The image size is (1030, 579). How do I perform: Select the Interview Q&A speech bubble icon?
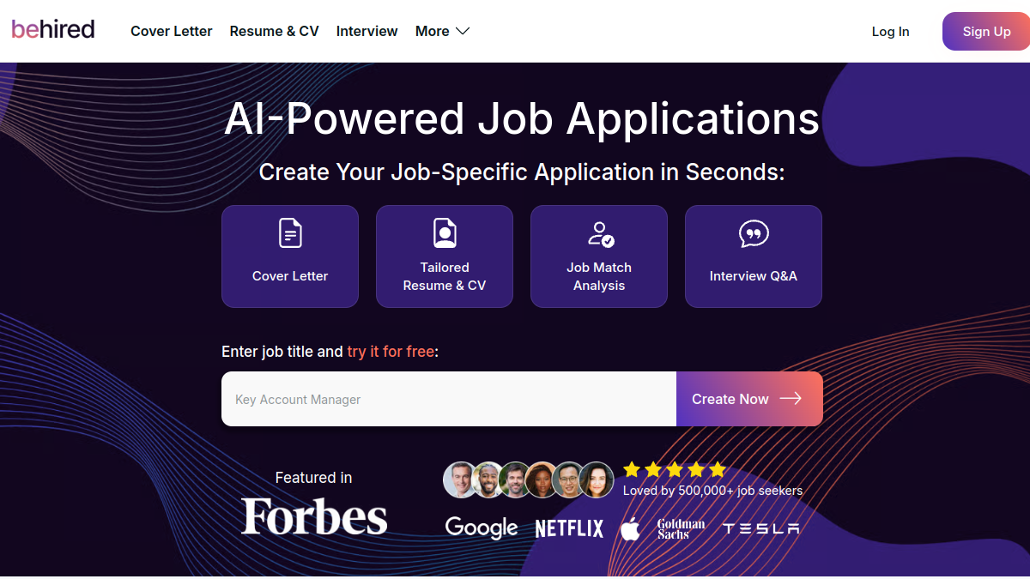pos(754,234)
